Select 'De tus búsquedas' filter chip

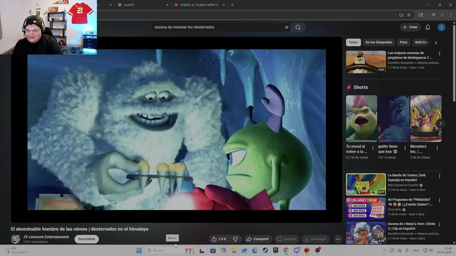click(379, 42)
